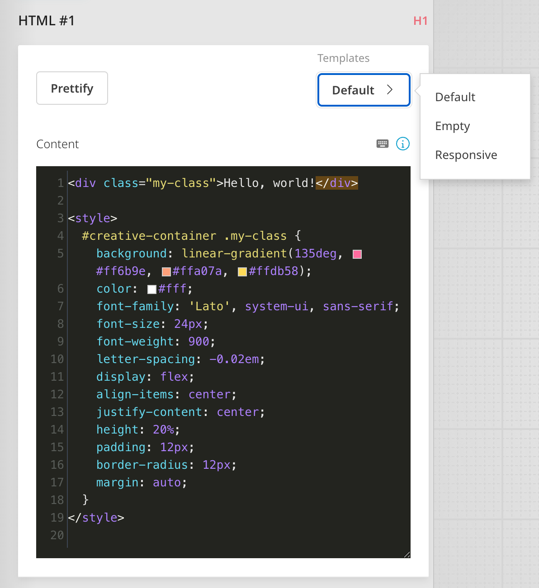Click the red H1 badge in the header
Viewport: 539px width, 588px height.
click(x=420, y=21)
